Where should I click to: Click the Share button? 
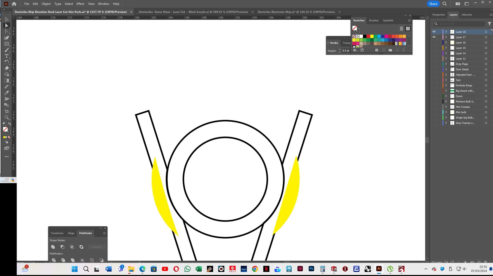(433, 4)
